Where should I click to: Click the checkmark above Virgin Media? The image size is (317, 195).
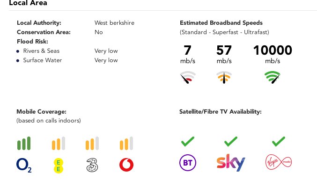coord(279,141)
